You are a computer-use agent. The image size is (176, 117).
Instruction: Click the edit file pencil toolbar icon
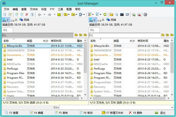click(x=10, y=14)
